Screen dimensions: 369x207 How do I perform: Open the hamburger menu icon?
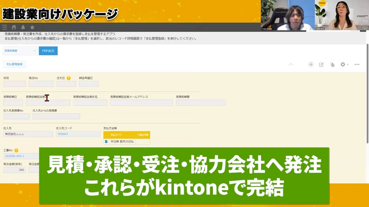point(4,27)
